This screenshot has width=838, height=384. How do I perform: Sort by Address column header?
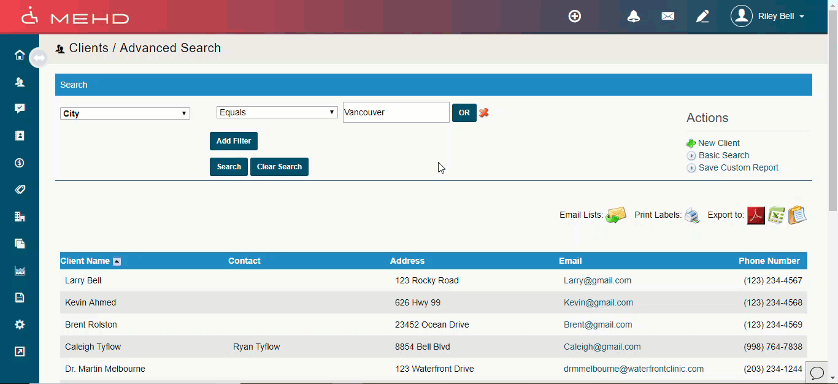pos(407,261)
